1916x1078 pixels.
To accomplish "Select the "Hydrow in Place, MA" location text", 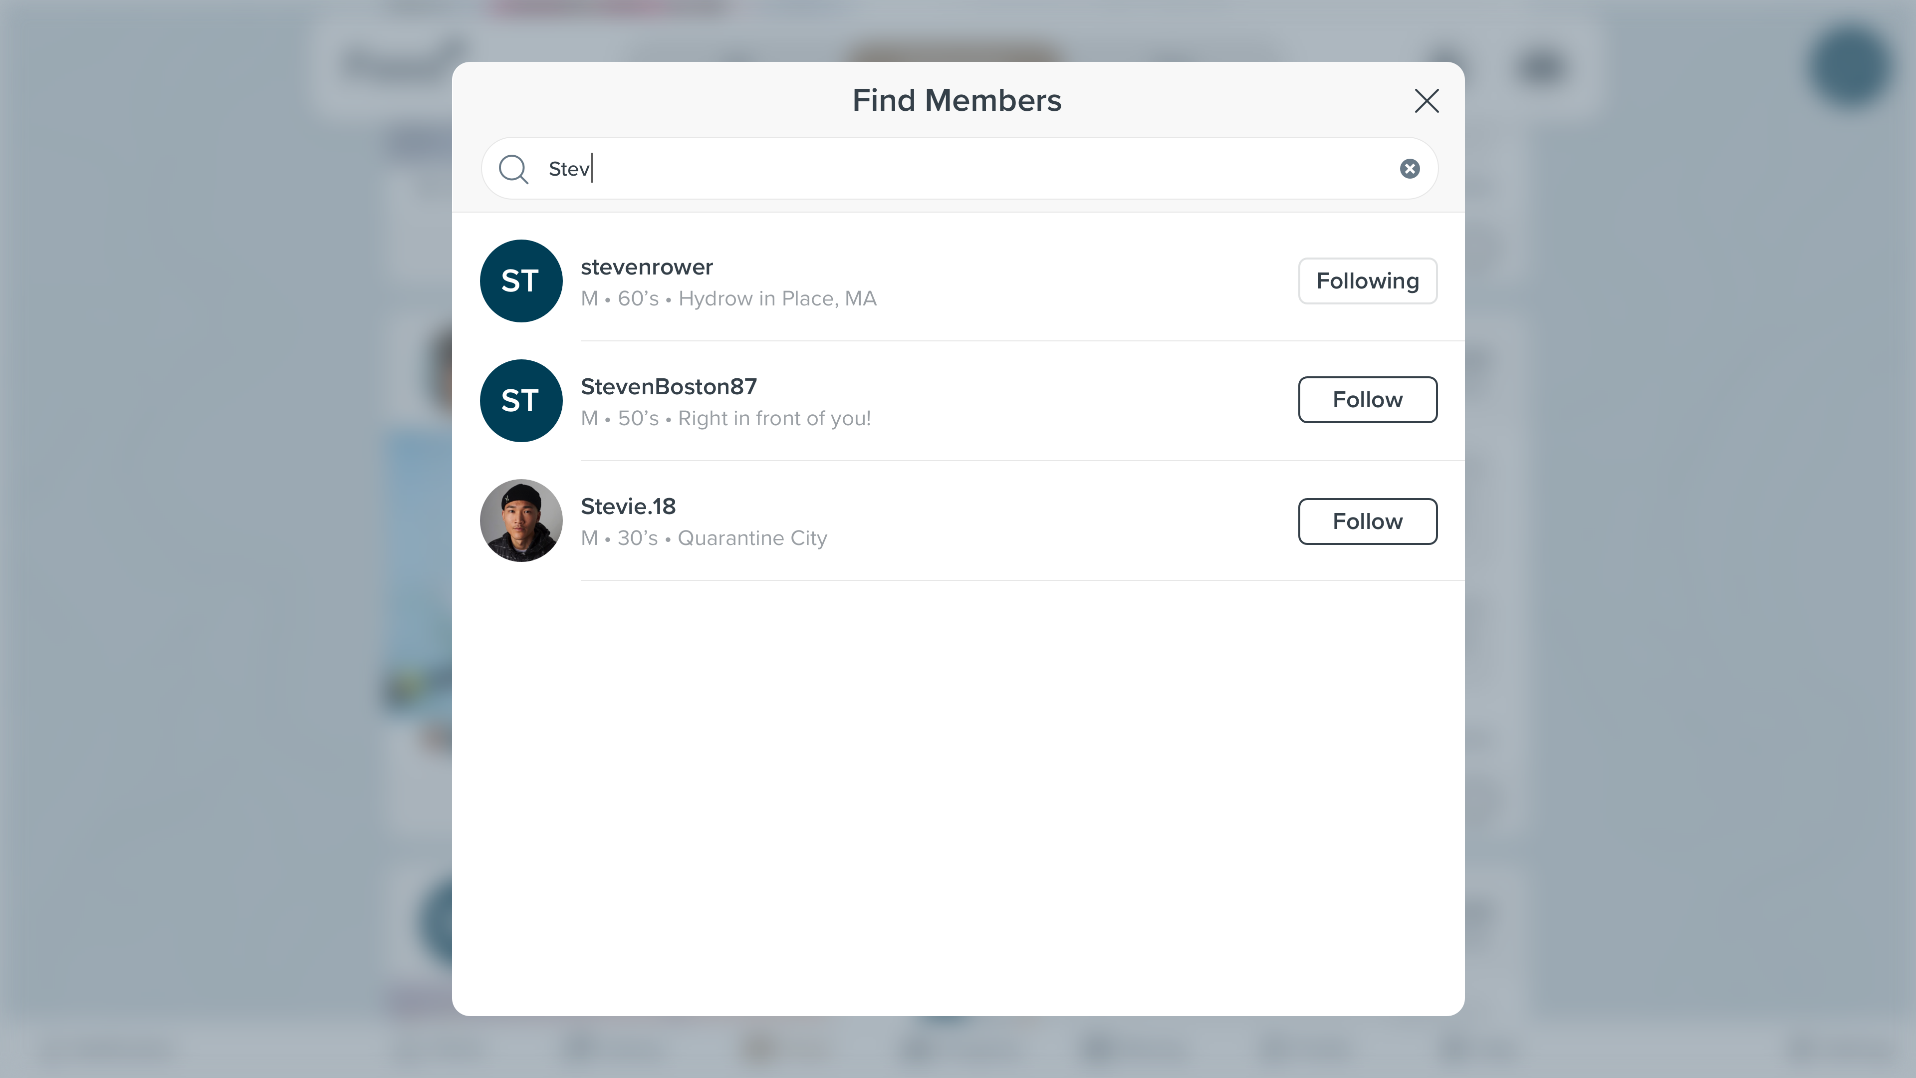I will tap(777, 298).
